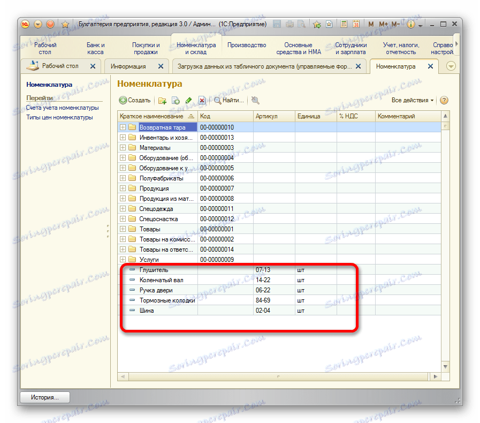Switch to the Информация tab
Screen dimensions: 480x423
[128, 66]
